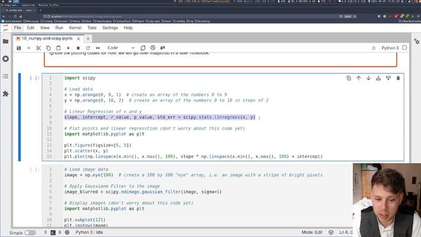
Task: Reload the page in Firefox
Action: point(15,16)
